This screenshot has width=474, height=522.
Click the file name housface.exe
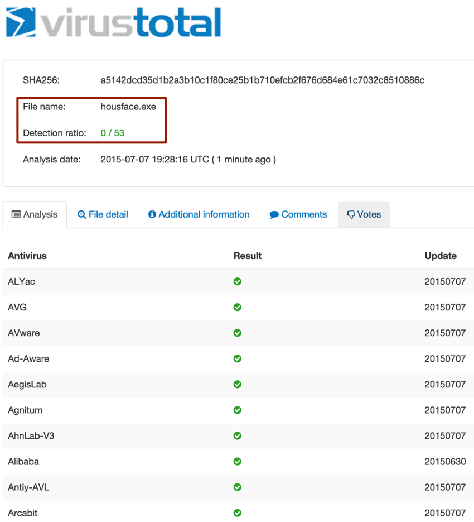coord(128,107)
